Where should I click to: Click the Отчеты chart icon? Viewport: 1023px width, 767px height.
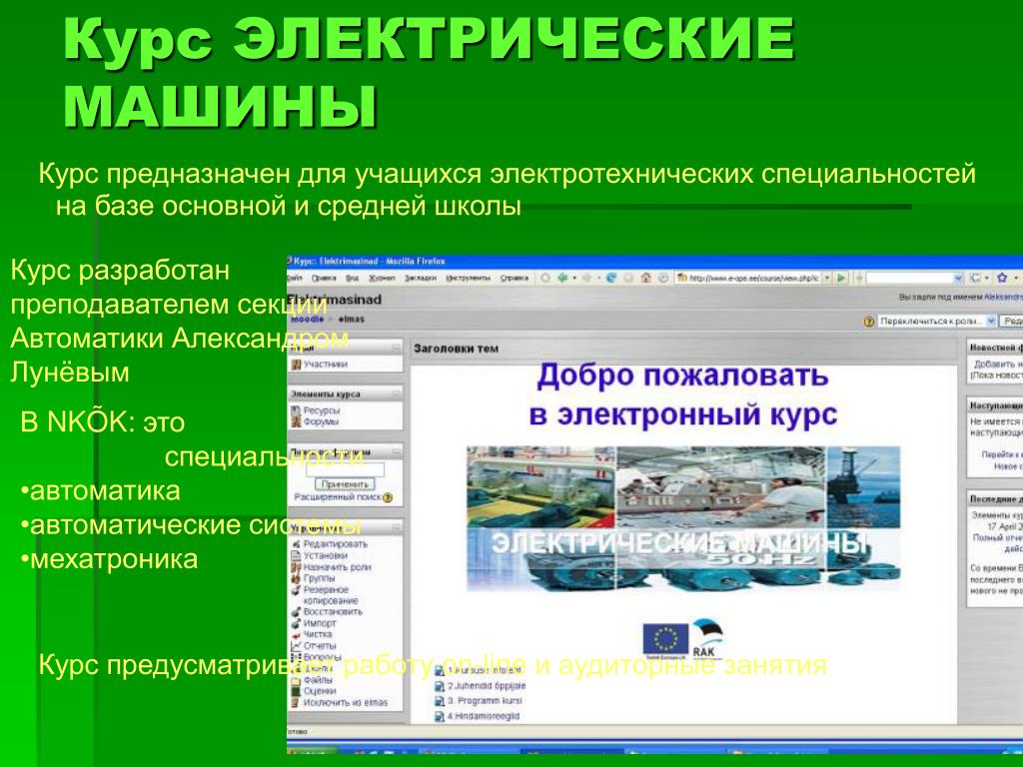(296, 646)
